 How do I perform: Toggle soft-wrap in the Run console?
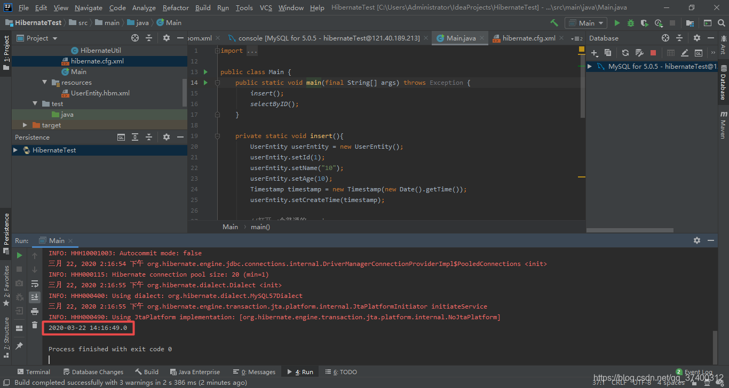coord(35,284)
